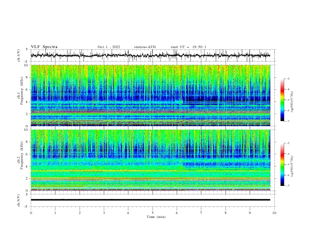Click the "5" tick on ch.1(V) axis
This screenshot has height=239, width=309.
pos(27,49)
